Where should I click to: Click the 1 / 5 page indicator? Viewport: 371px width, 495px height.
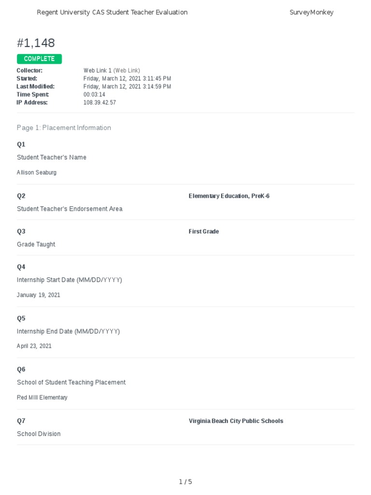coord(185,482)
